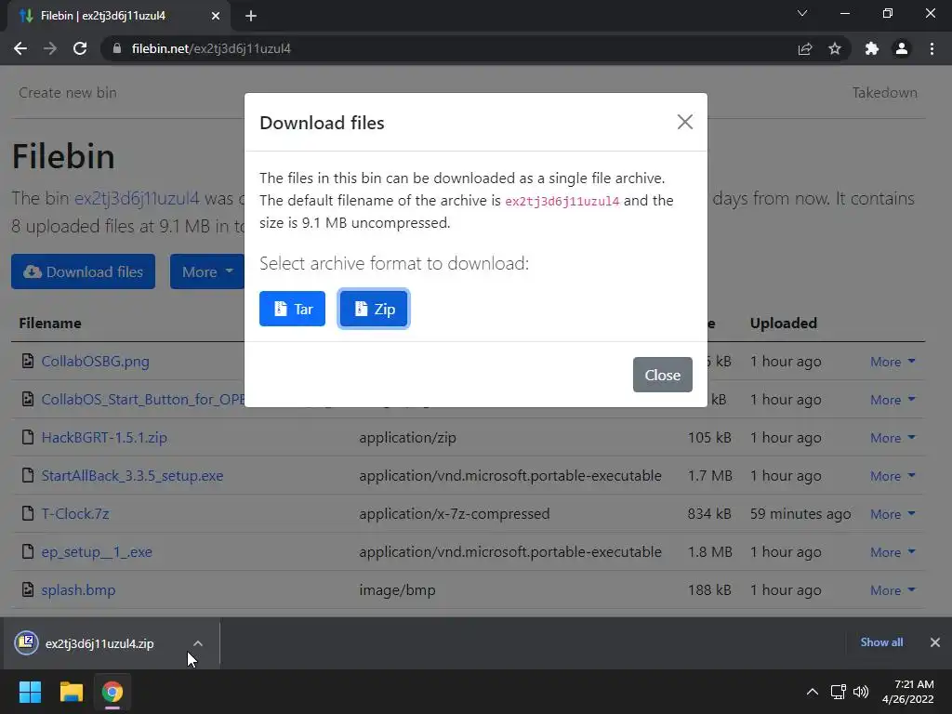
Task: Close the Filebin browser tab
Action: tap(216, 16)
